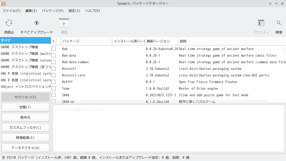
Task: Click the 配布元 filter button
Action: coord(25,118)
